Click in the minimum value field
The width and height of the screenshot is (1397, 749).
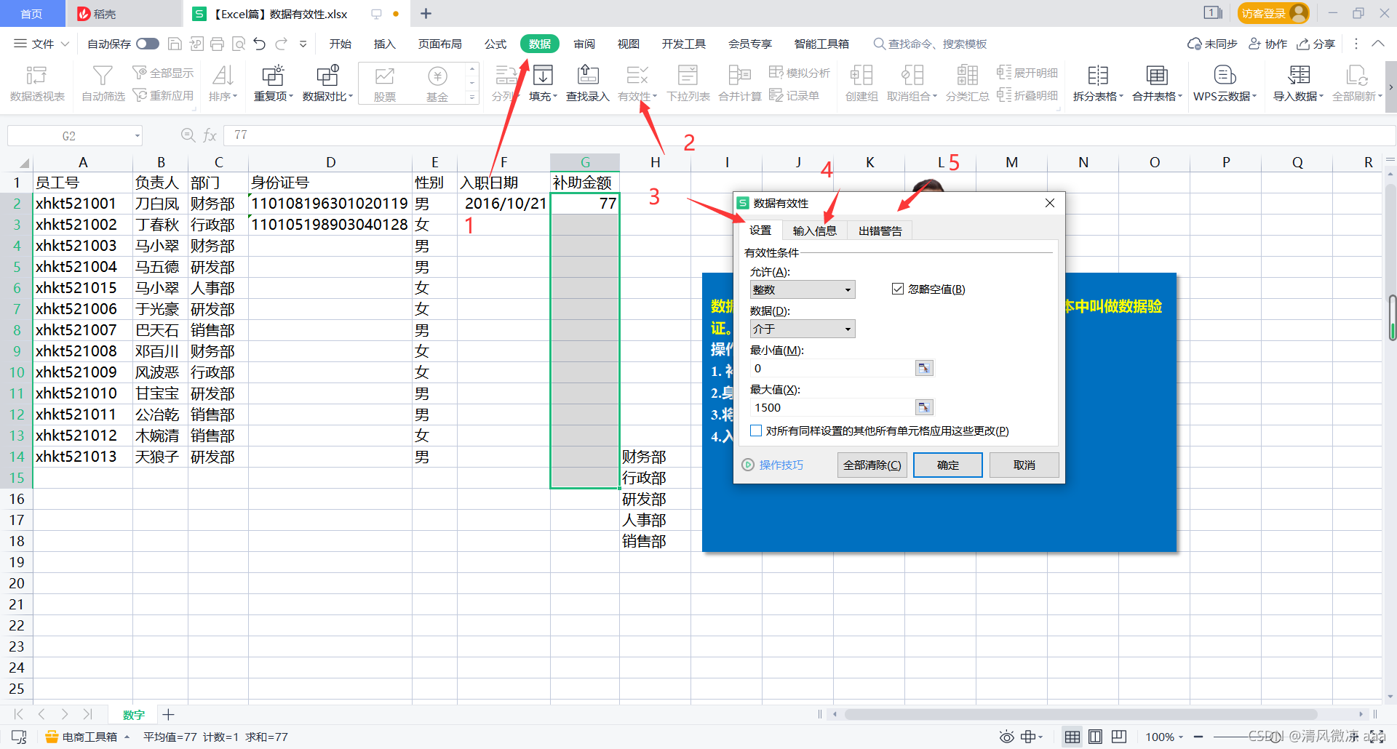tap(832, 368)
